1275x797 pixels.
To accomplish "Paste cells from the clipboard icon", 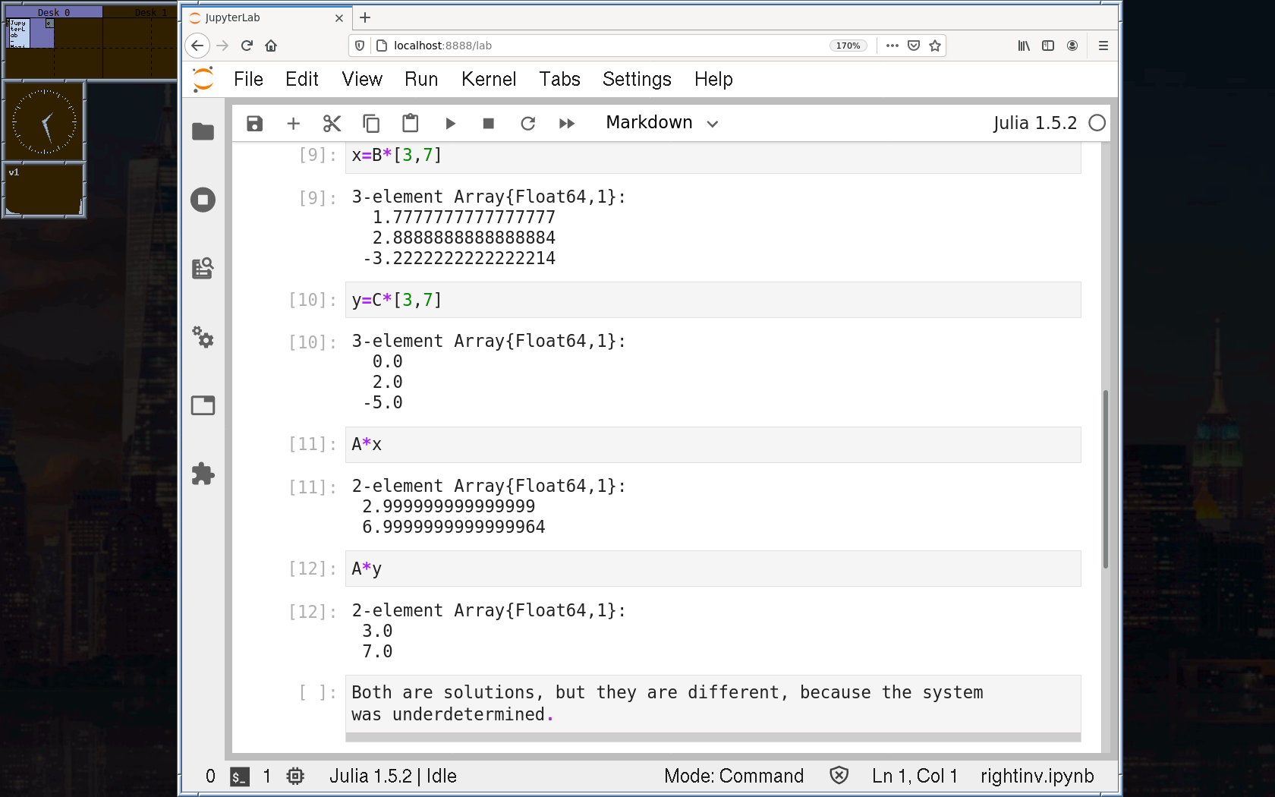I will tap(410, 123).
